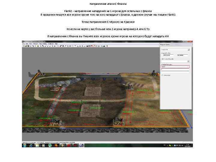Open Windows Explorer folder in taskbar
This screenshot has height=162, width=216.
(x=37, y=145)
